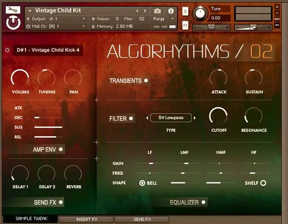Click the transient ATTACK knob
288x224 pixels.
(218, 78)
